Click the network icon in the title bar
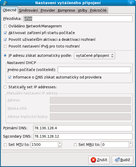136x167 pixels. (x=5, y=3)
